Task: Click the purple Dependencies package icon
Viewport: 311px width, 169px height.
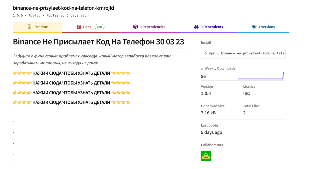Action: 135,27
